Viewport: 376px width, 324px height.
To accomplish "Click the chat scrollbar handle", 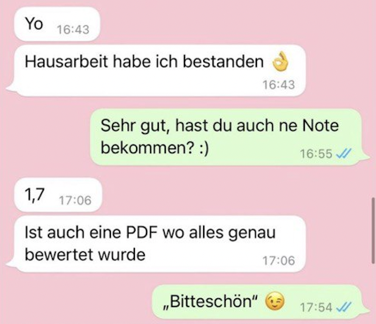I will coord(373,230).
